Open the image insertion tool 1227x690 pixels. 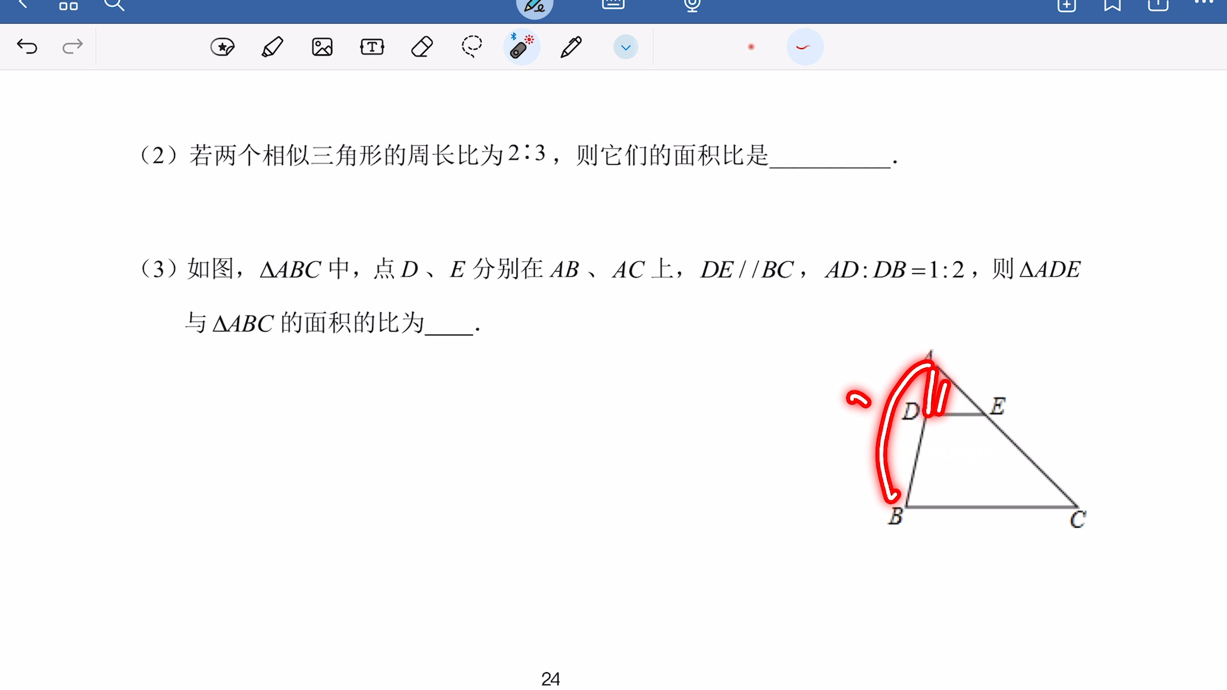pos(322,47)
